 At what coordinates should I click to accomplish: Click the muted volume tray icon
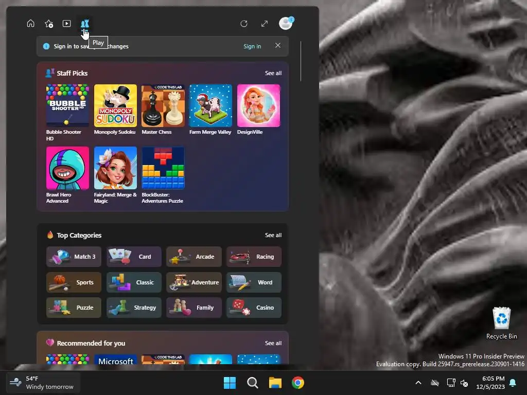click(x=465, y=383)
